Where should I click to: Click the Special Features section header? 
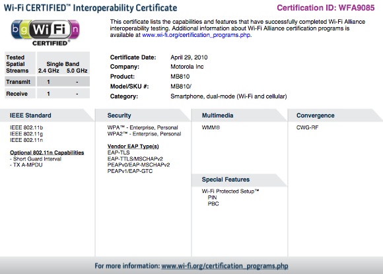226,180
